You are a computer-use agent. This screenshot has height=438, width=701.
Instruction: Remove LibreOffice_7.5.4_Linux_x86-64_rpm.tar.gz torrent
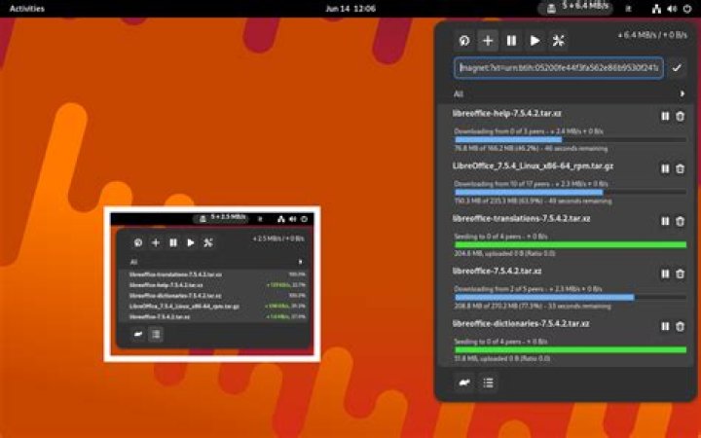[x=680, y=168]
